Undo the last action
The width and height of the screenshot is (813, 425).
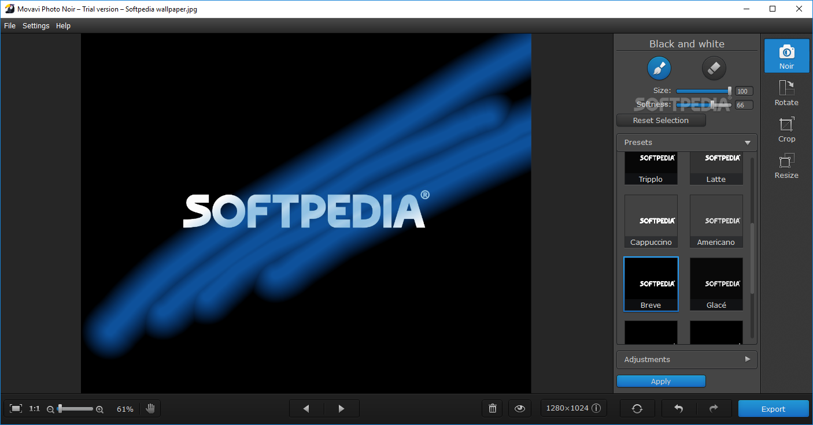(679, 409)
